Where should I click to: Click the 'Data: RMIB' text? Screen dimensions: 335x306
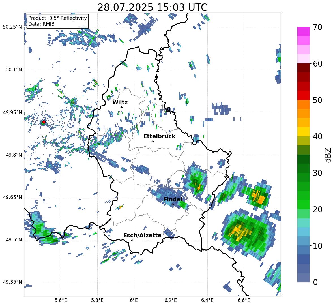[x=41, y=24]
